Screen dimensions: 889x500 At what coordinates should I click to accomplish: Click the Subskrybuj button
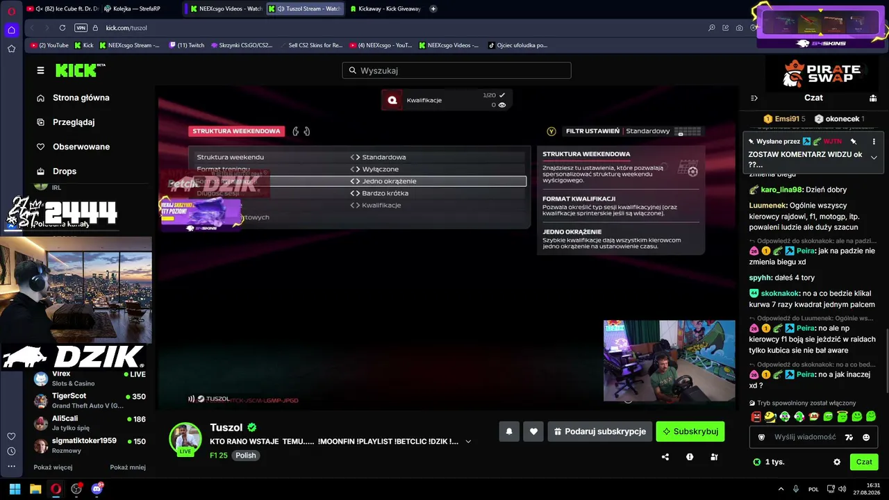pos(690,431)
